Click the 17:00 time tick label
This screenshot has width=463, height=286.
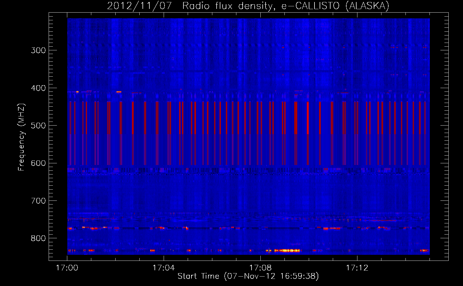(x=67, y=268)
